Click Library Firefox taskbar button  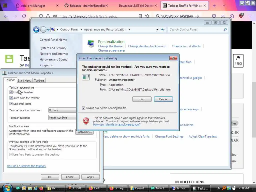click(x=117, y=188)
